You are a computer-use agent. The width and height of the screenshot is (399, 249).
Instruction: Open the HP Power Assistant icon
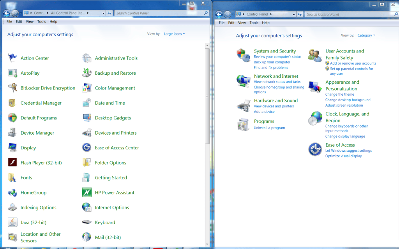pos(87,192)
